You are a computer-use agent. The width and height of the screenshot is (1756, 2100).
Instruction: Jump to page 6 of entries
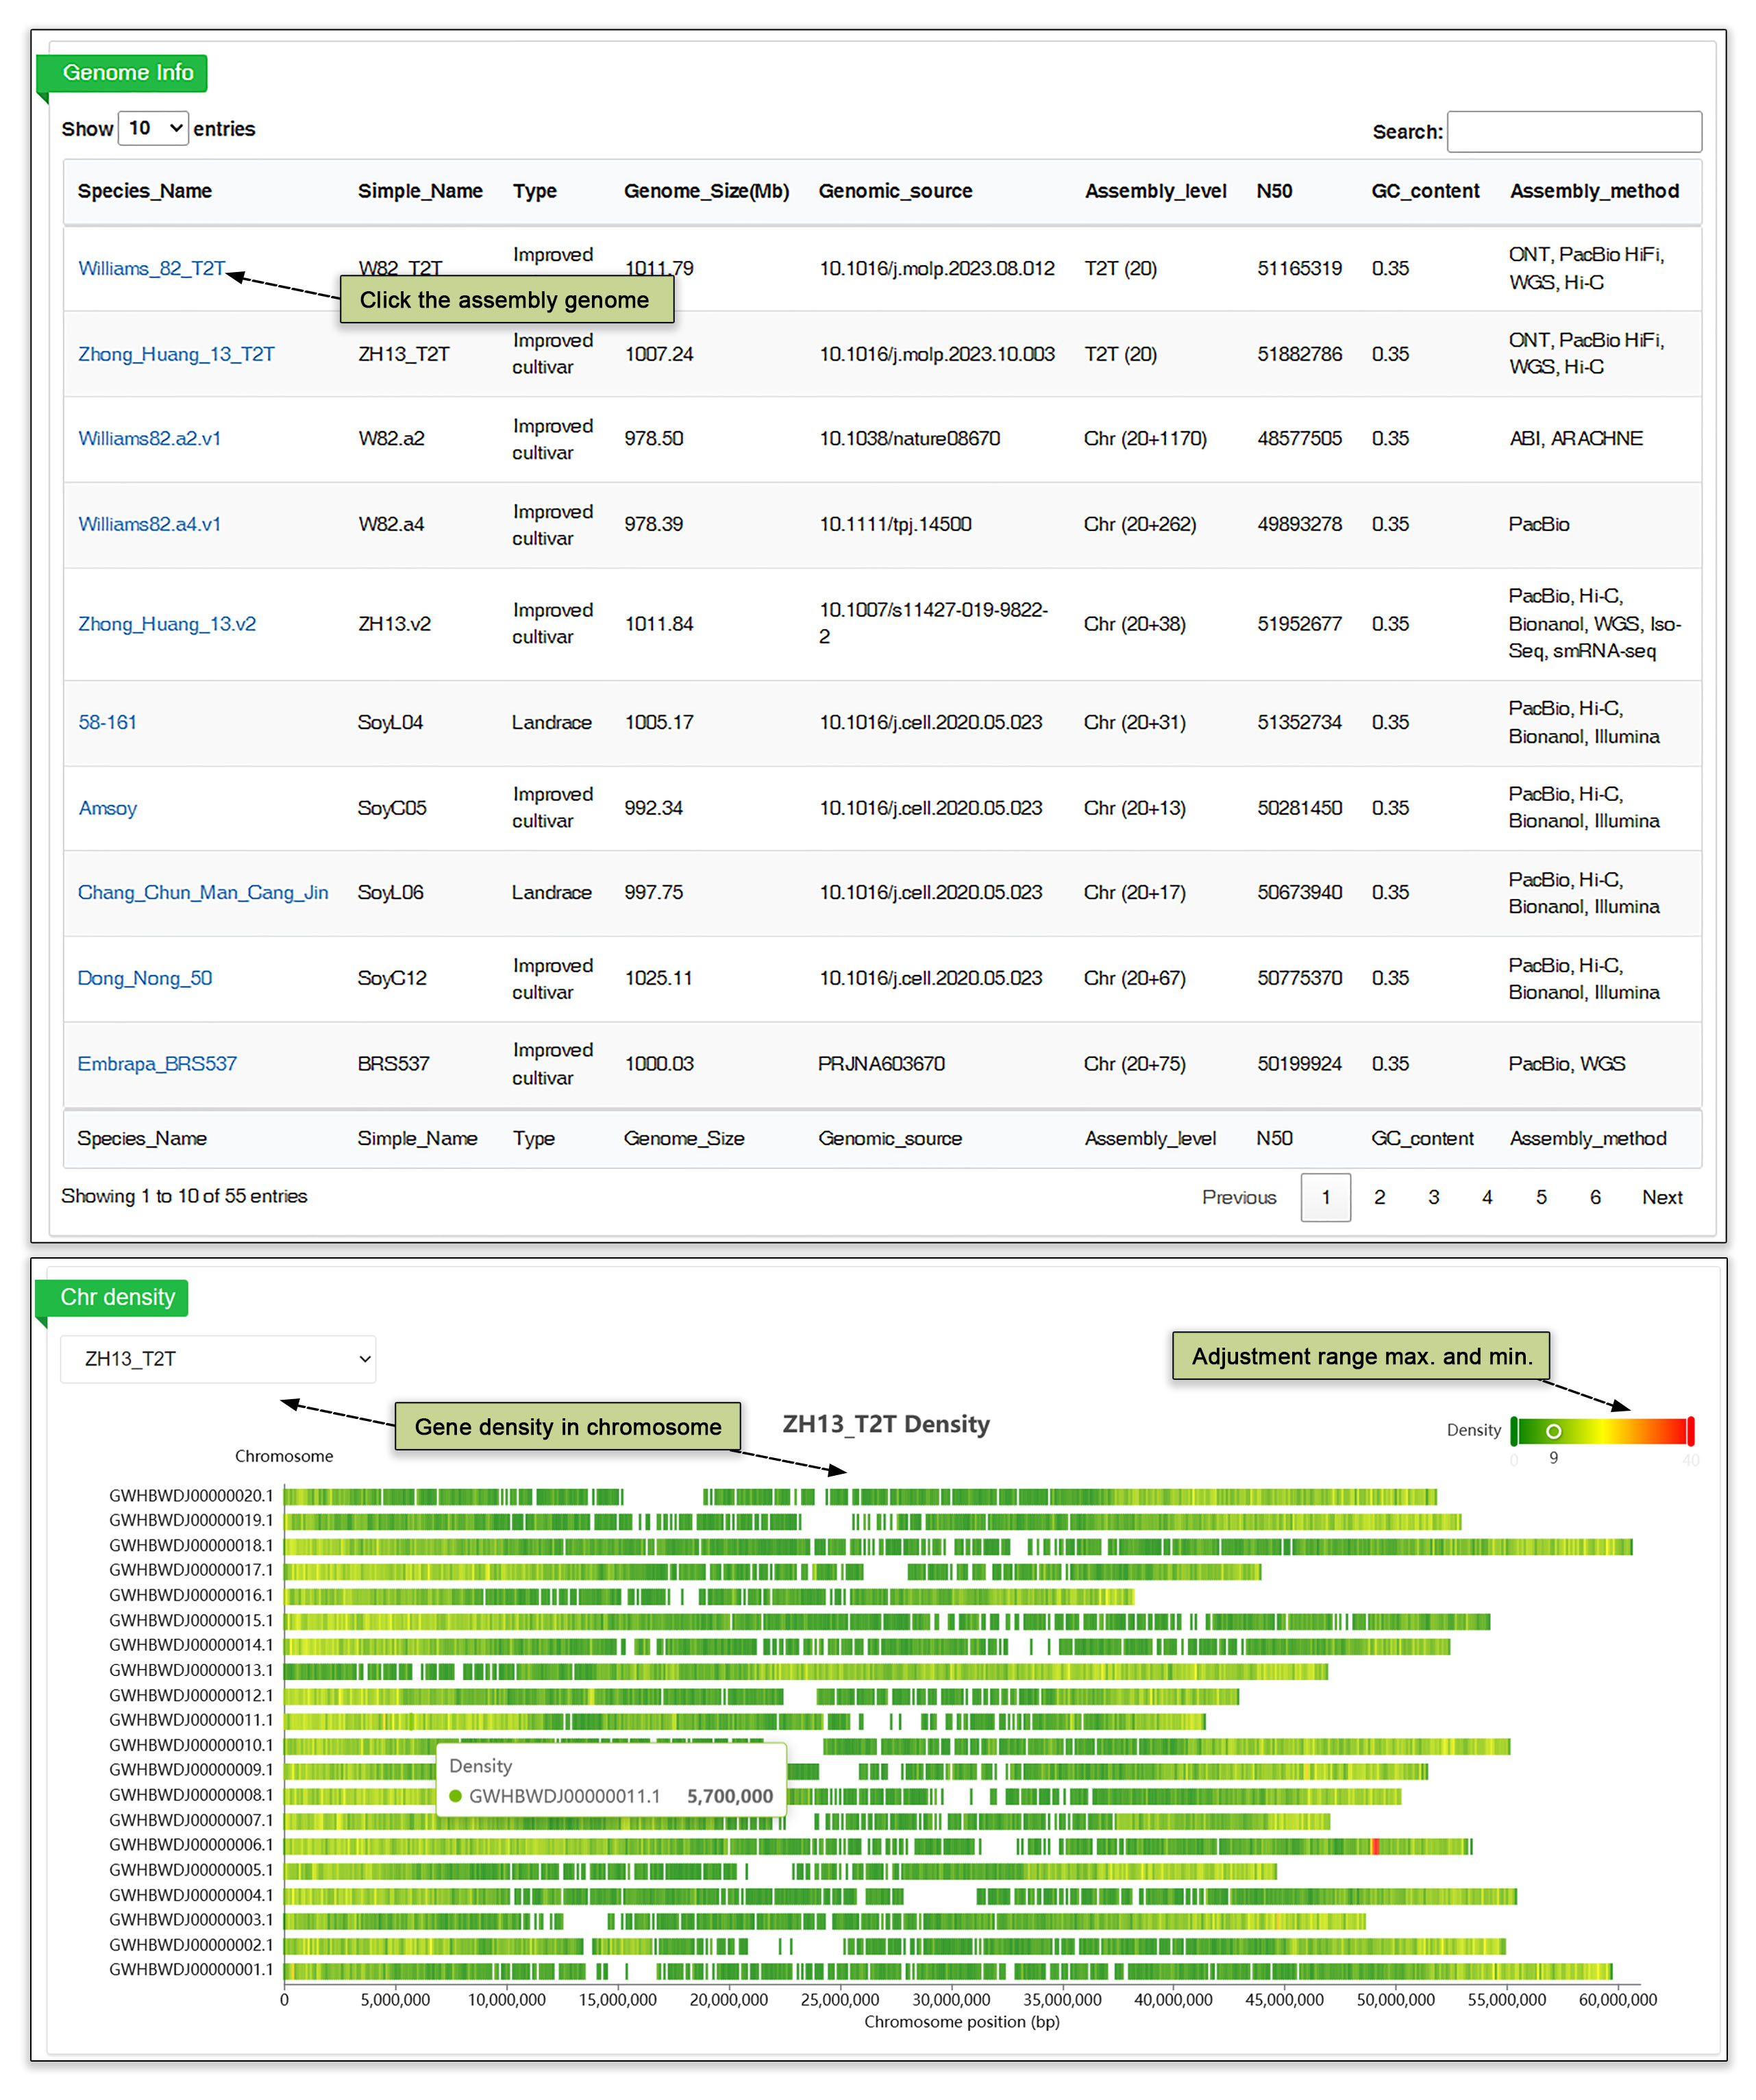[1594, 1197]
